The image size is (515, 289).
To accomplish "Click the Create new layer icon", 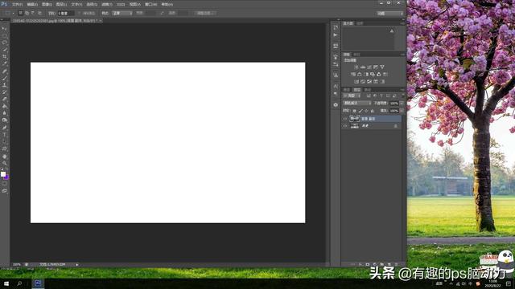I will tap(389, 264).
